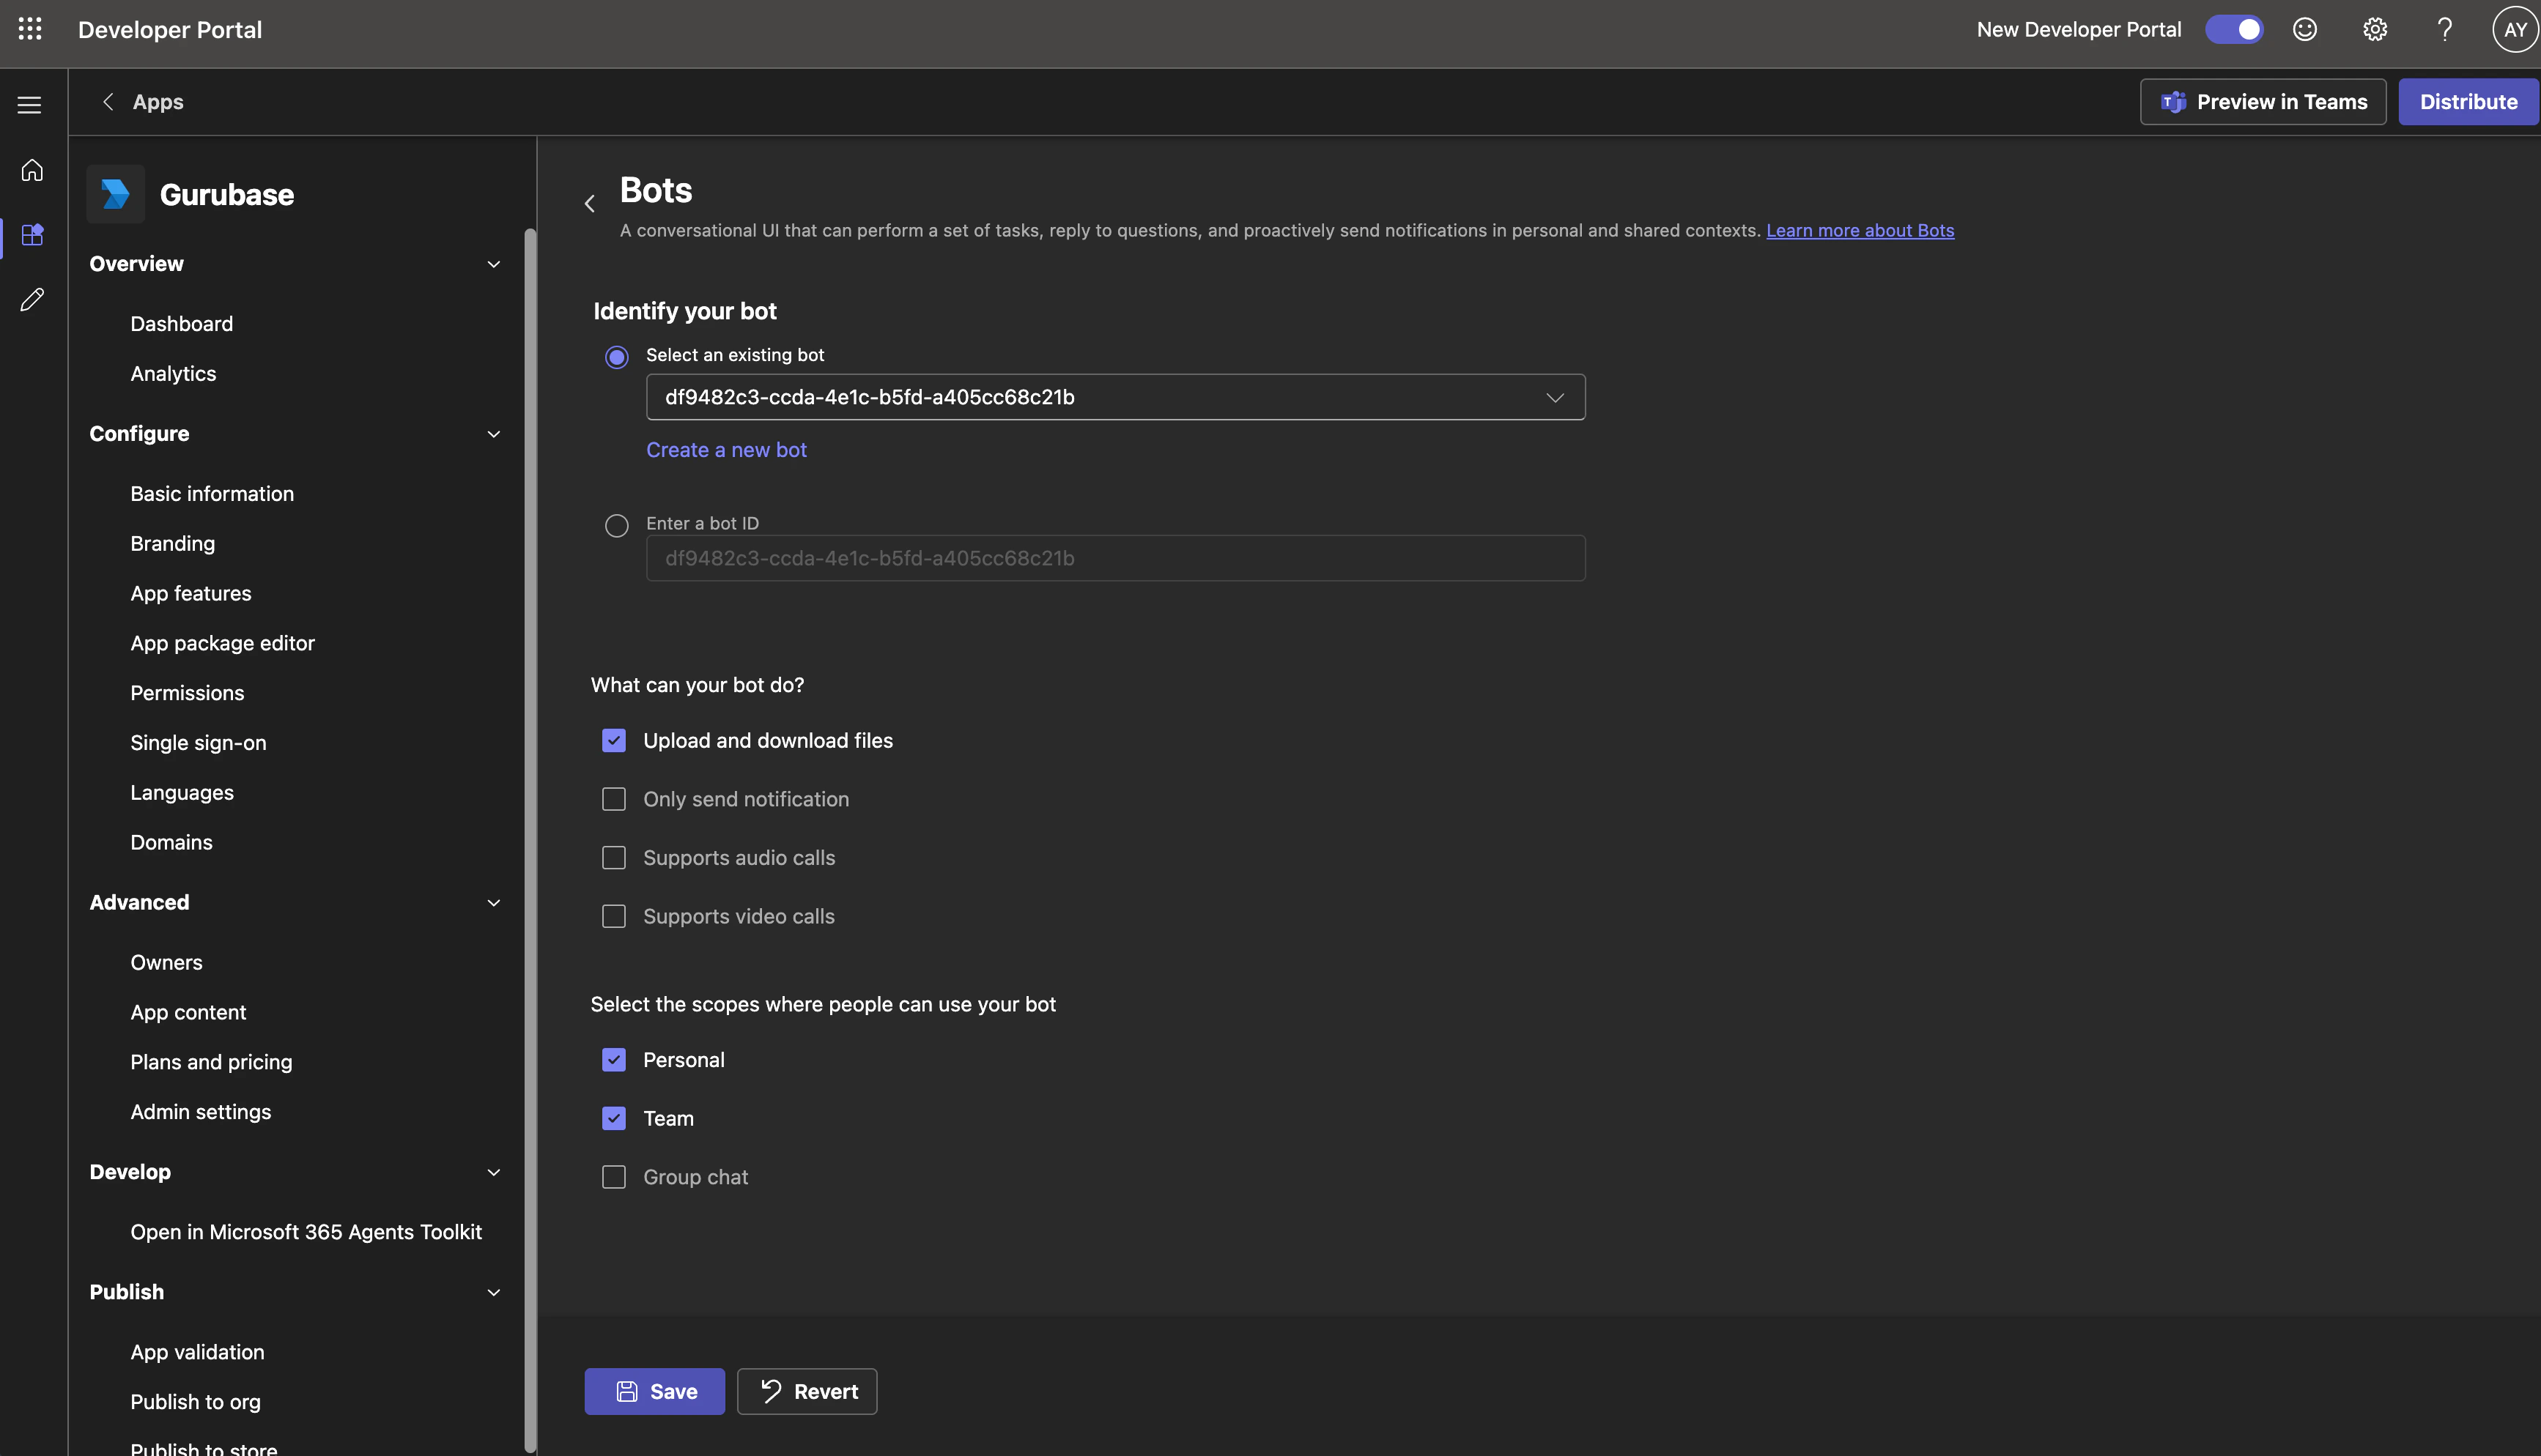Image resolution: width=2541 pixels, height=1456 pixels.
Task: Select 'Select an existing bot' radio
Action: (x=616, y=357)
